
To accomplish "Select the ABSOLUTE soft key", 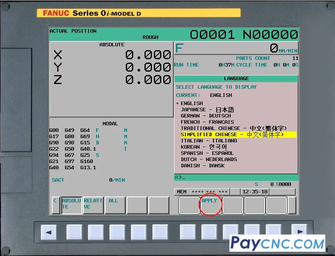I will pyautogui.click(x=72, y=205).
